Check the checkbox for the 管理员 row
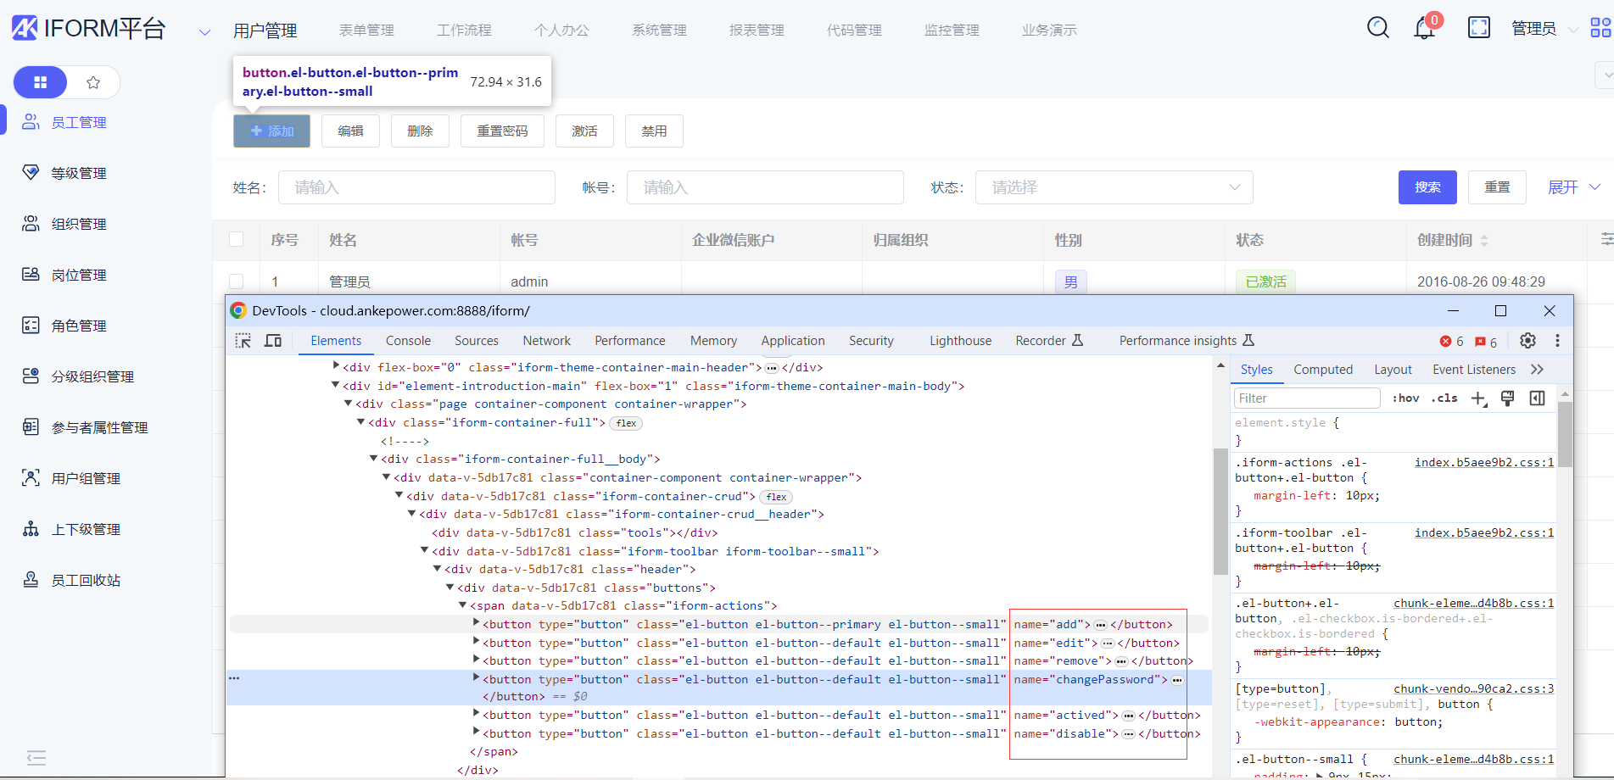This screenshot has width=1614, height=780. tap(237, 281)
